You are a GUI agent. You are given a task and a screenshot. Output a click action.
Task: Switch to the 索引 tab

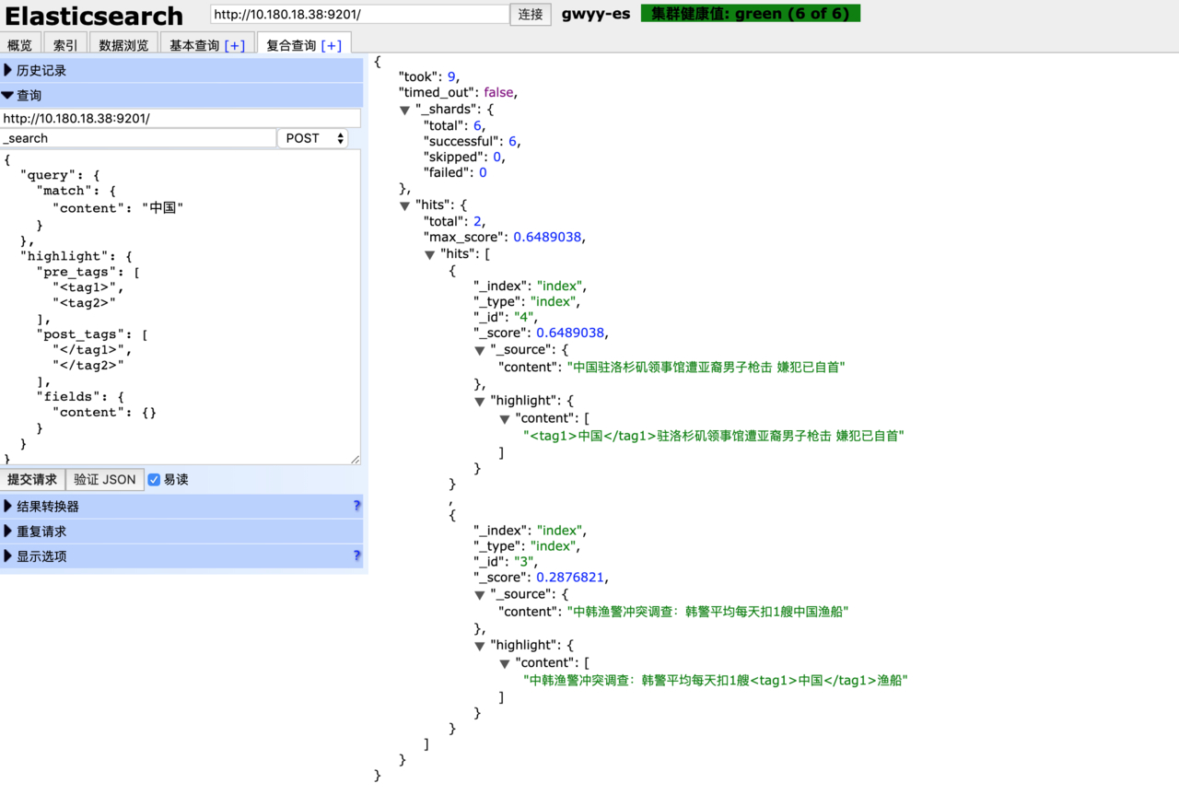point(65,45)
